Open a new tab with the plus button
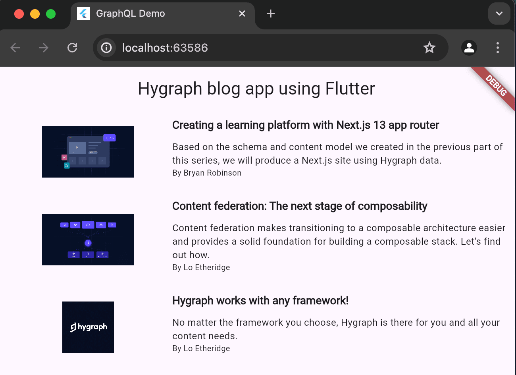This screenshot has height=375, width=516. pyautogui.click(x=271, y=13)
